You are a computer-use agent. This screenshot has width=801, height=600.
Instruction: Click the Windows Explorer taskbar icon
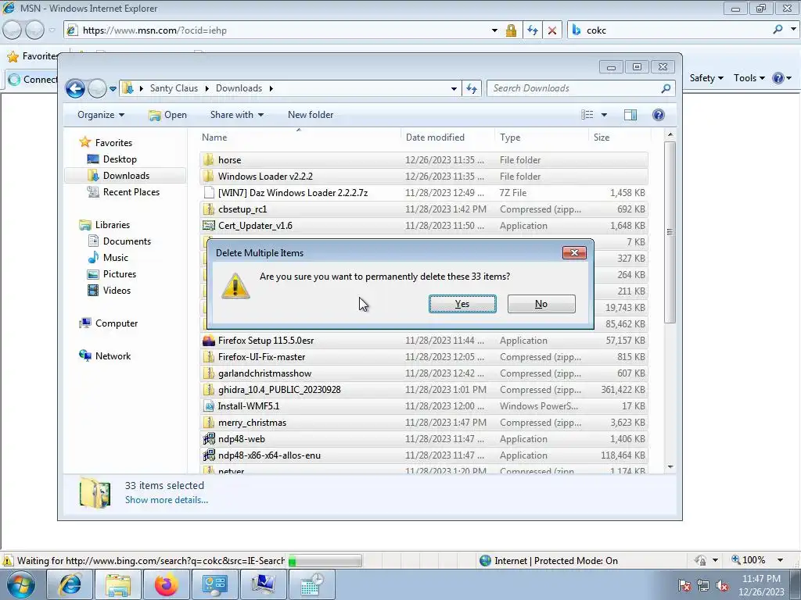pyautogui.click(x=118, y=584)
